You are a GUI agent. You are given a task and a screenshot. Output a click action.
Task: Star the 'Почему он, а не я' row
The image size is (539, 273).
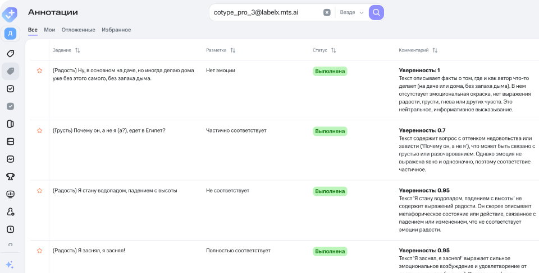coord(39,130)
